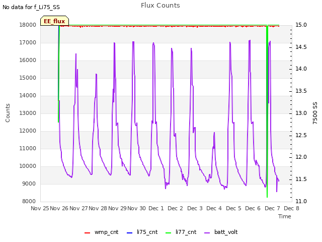Click the Dec 8 x-axis tick label
Screen dimensions: 322x242
tap(291, 208)
